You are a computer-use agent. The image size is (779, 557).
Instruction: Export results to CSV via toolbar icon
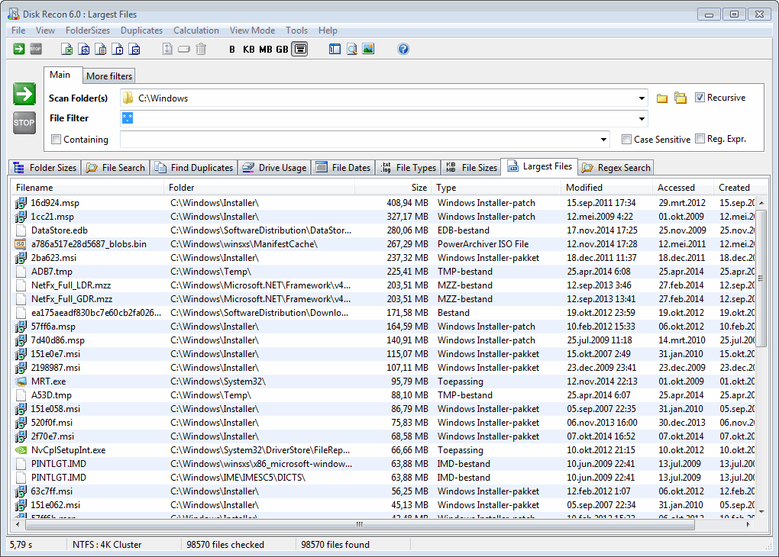(x=118, y=49)
